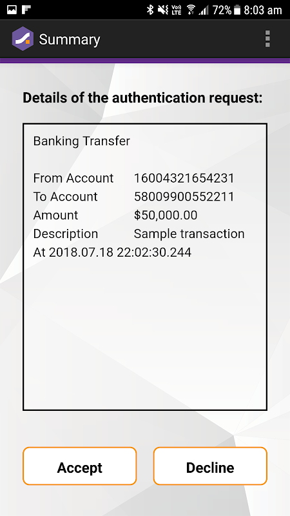Tap the Sample transaction description text
This screenshot has height=516, width=290.
[x=189, y=233]
